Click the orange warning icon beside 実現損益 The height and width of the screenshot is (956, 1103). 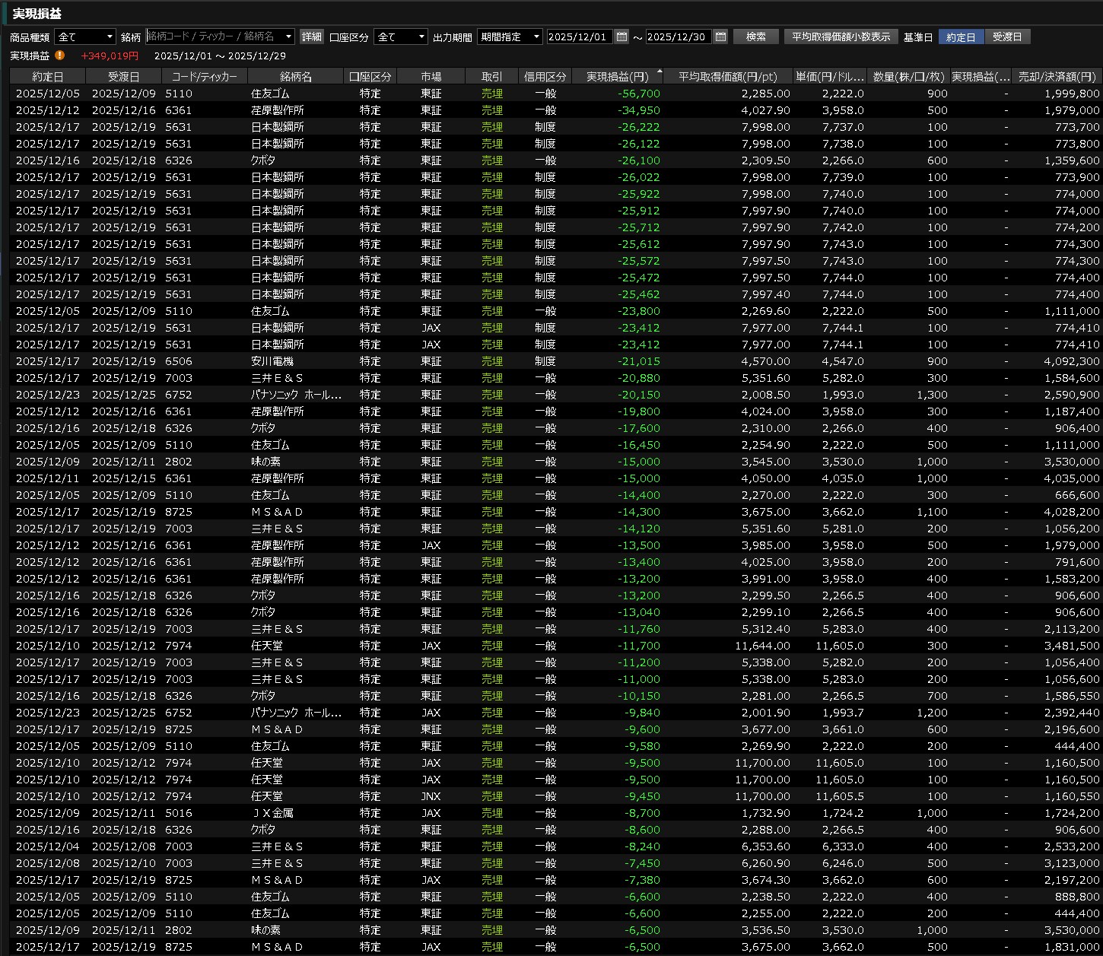(x=60, y=56)
